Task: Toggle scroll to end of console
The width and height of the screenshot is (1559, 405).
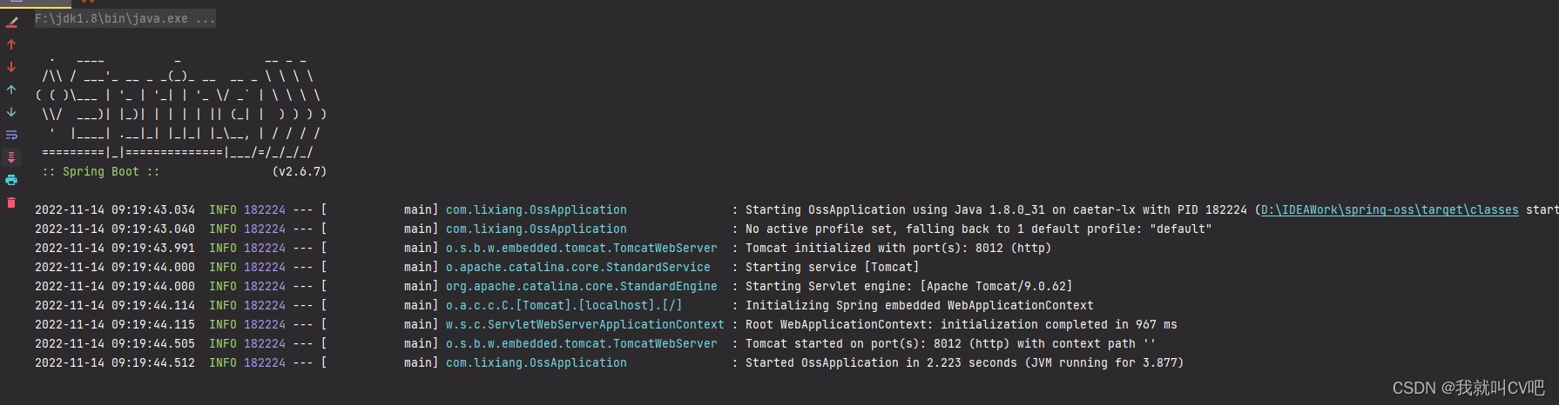Action: pyautogui.click(x=11, y=157)
